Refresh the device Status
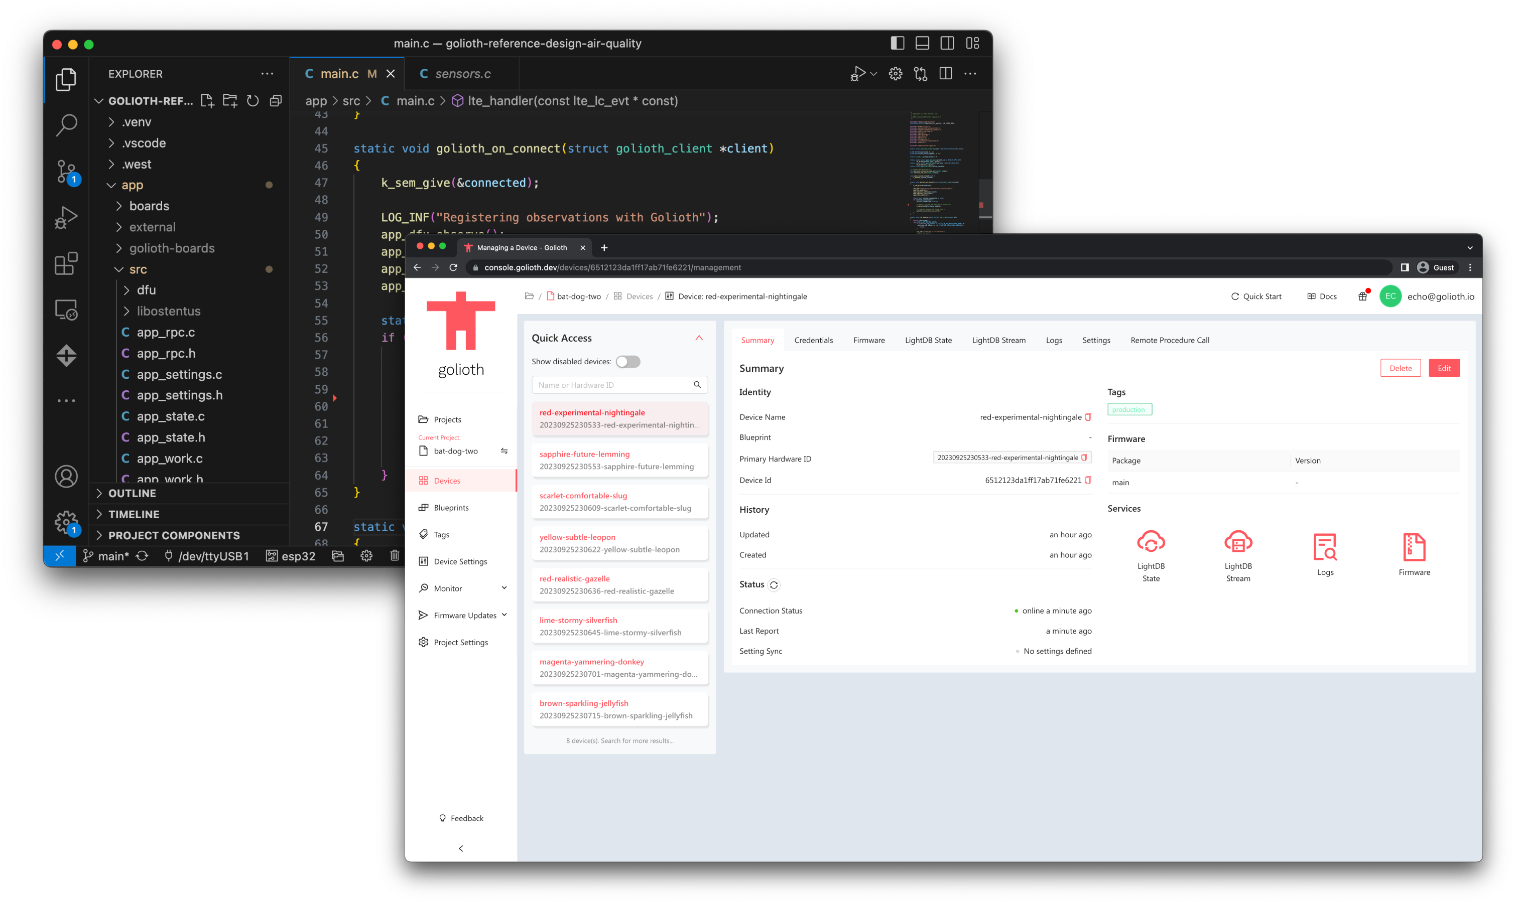The image size is (1514, 903). point(774,584)
